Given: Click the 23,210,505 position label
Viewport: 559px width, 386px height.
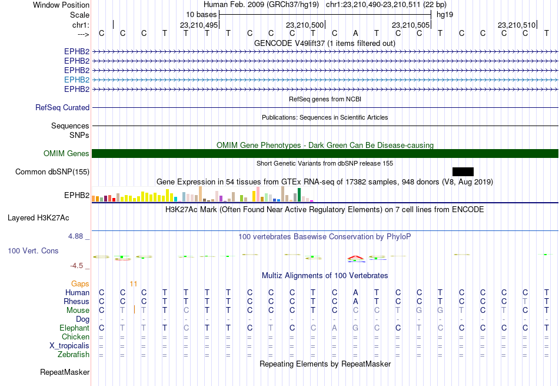Looking at the screenshot, I should click(411, 25).
